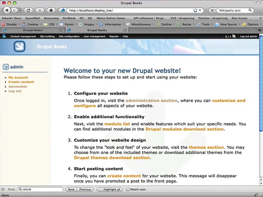Click the scrollbar down arrow

click(x=261, y=183)
